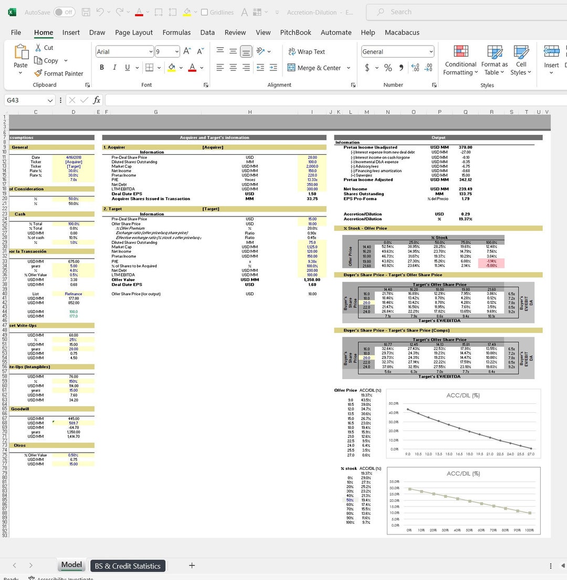
Task: Open the Fill Color dropdown arrow
Action: point(180,68)
